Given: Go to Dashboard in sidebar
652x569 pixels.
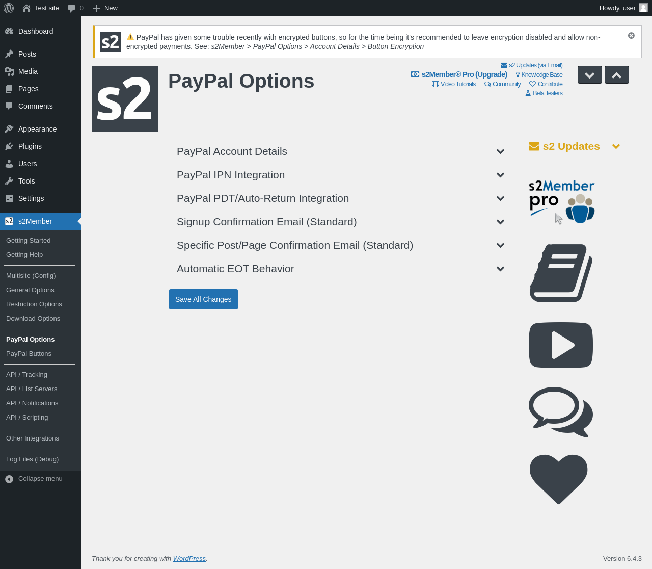Looking at the screenshot, I should point(41,31).
